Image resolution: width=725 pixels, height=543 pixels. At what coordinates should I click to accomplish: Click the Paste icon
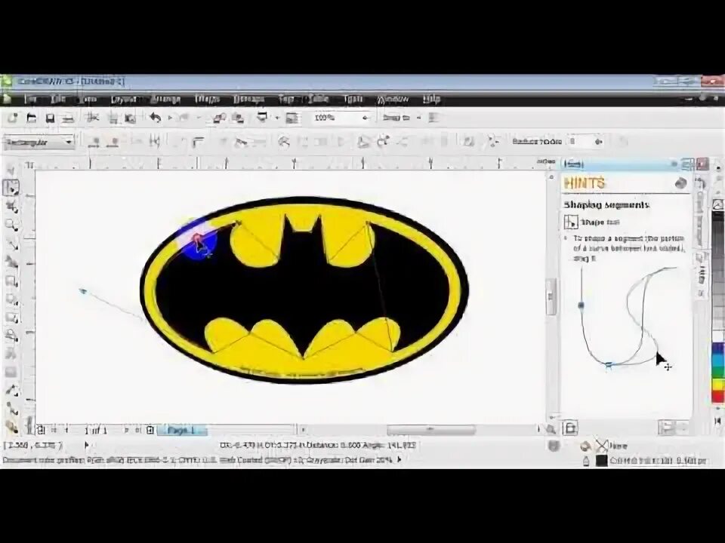pyautogui.click(x=131, y=118)
